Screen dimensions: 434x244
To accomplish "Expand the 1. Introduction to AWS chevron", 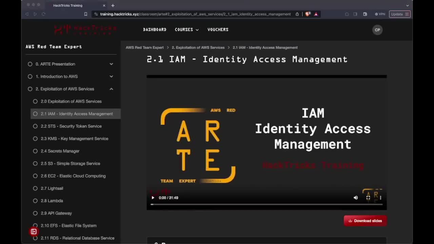I will 111,77.
